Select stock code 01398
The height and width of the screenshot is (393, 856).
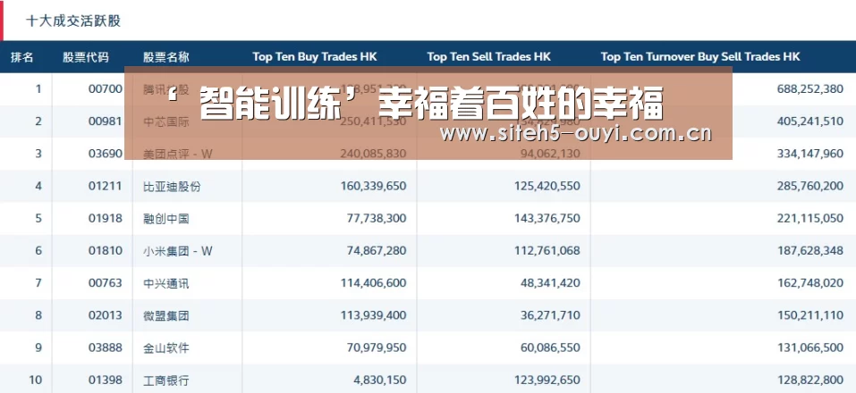106,380
